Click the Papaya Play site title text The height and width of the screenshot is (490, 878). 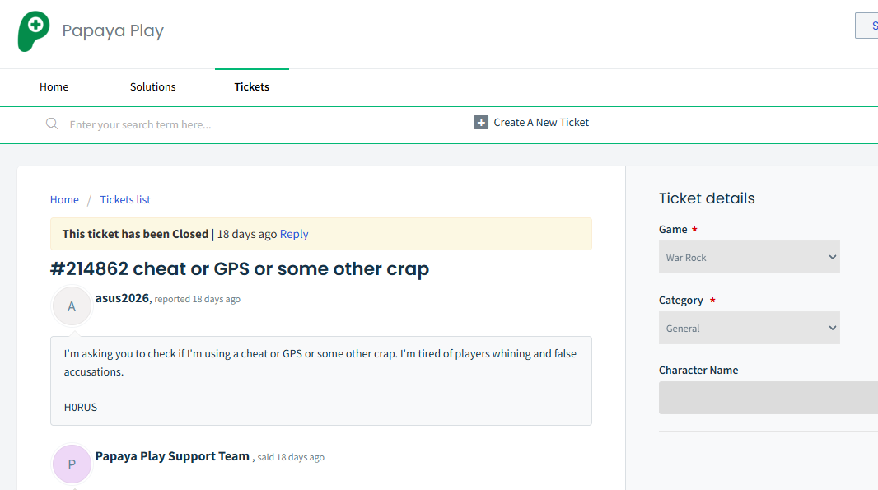click(113, 30)
